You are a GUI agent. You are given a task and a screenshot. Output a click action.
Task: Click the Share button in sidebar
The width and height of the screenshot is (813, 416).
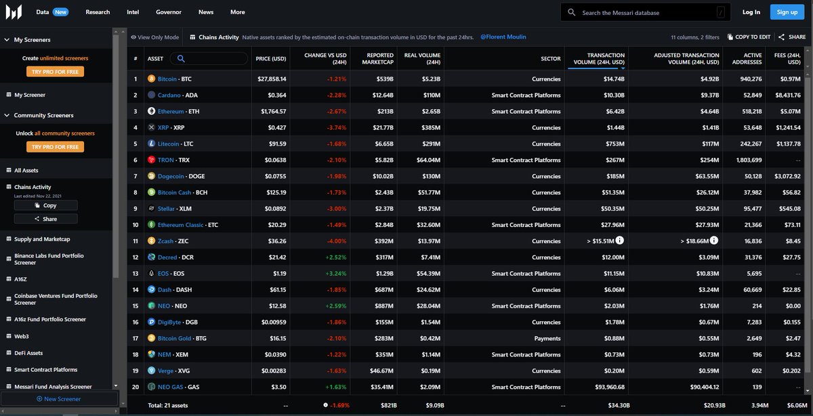pyautogui.click(x=45, y=219)
